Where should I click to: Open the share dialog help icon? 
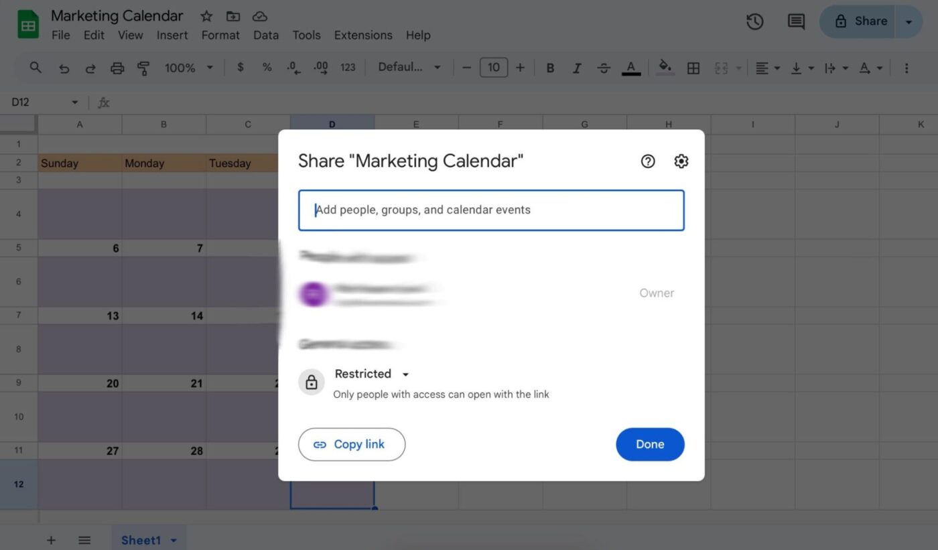[x=647, y=161]
